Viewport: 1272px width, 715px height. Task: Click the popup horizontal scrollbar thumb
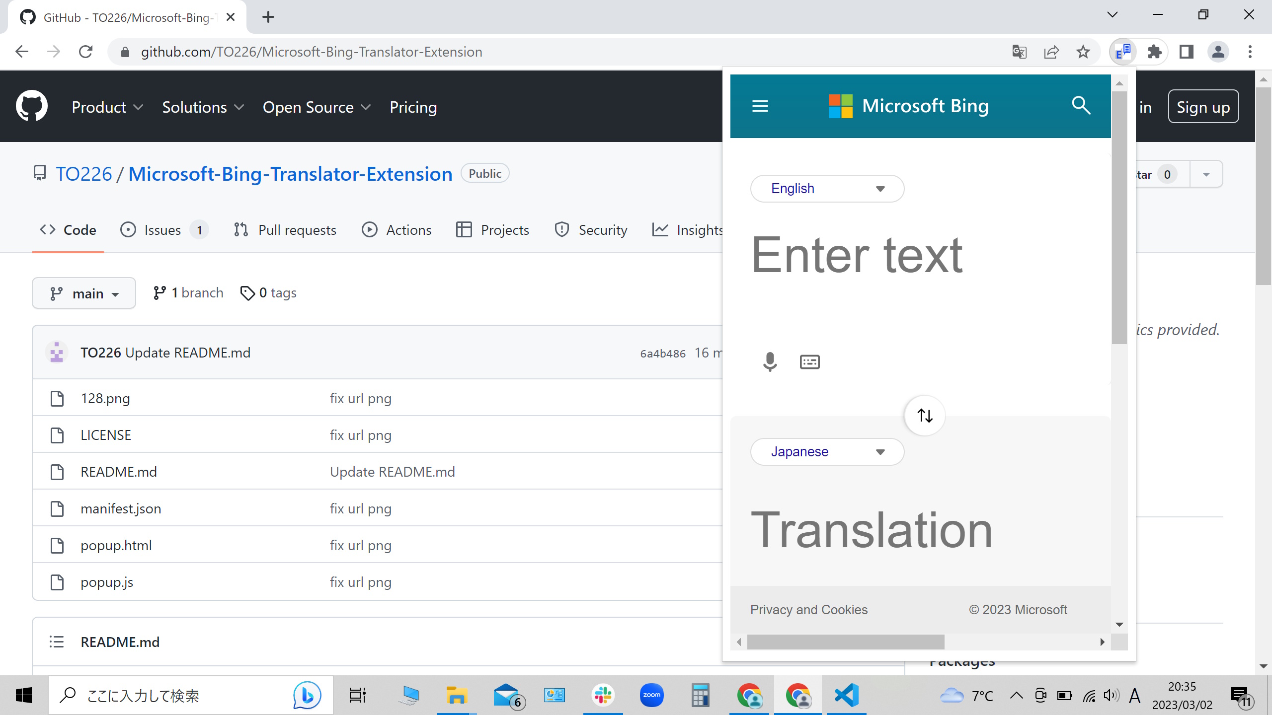tap(845, 642)
